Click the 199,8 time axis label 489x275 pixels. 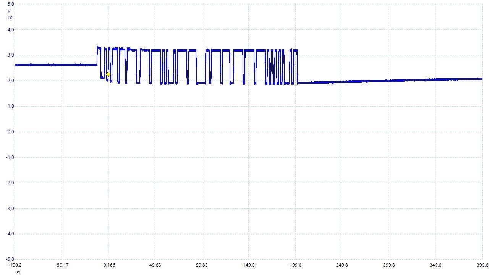[295, 265]
